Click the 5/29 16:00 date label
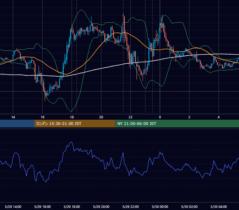The image size is (239, 210). click(43, 206)
